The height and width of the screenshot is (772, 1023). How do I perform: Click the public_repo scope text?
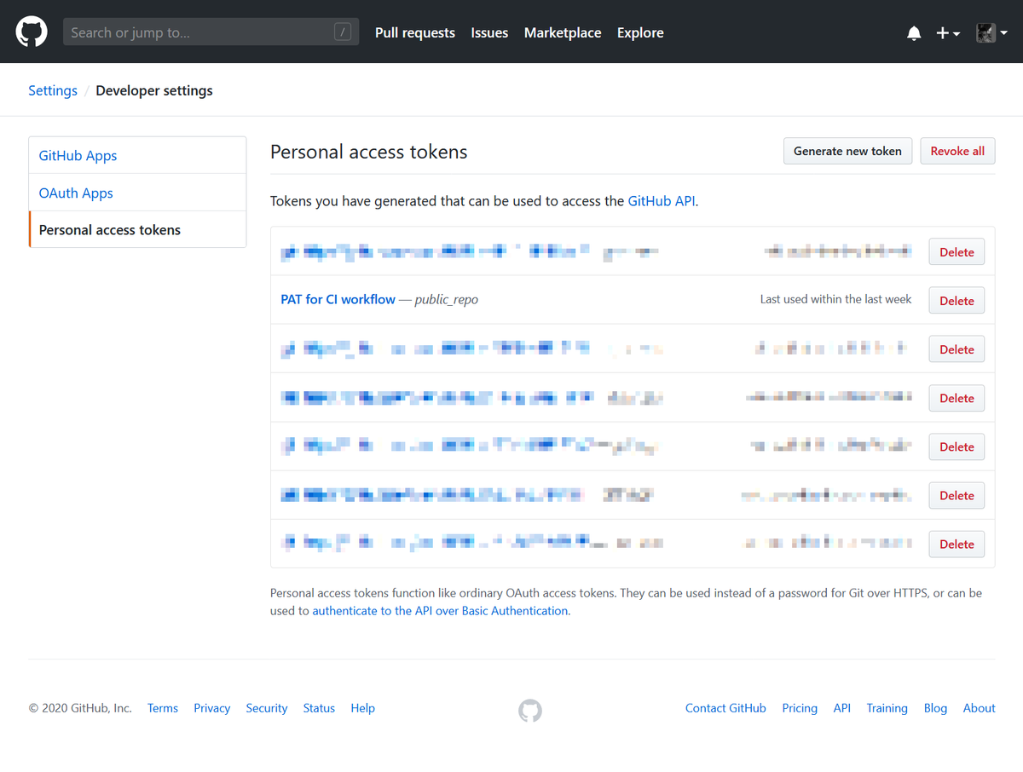pos(447,300)
